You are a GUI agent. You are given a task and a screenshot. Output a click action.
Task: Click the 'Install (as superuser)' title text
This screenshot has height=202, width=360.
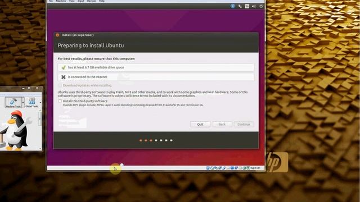coord(78,35)
